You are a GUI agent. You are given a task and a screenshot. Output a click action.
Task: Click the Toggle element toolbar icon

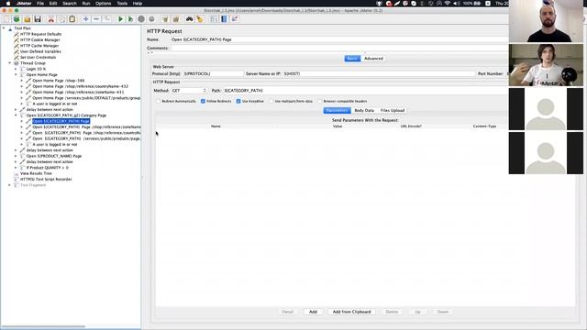click(x=107, y=18)
